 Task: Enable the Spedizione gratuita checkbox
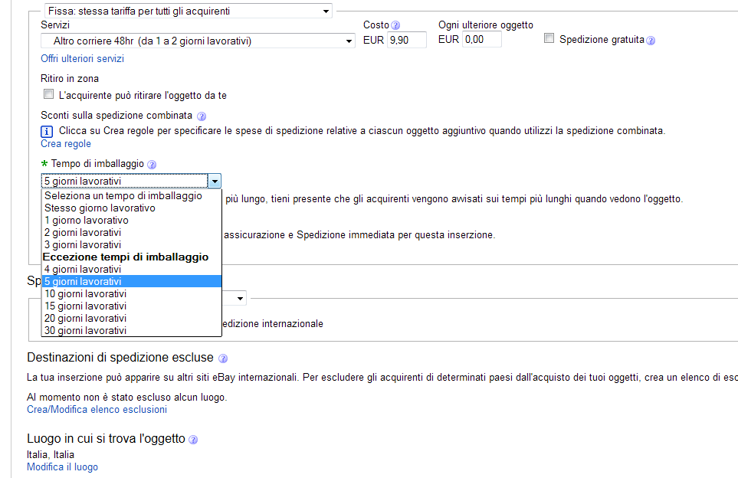pyautogui.click(x=549, y=38)
